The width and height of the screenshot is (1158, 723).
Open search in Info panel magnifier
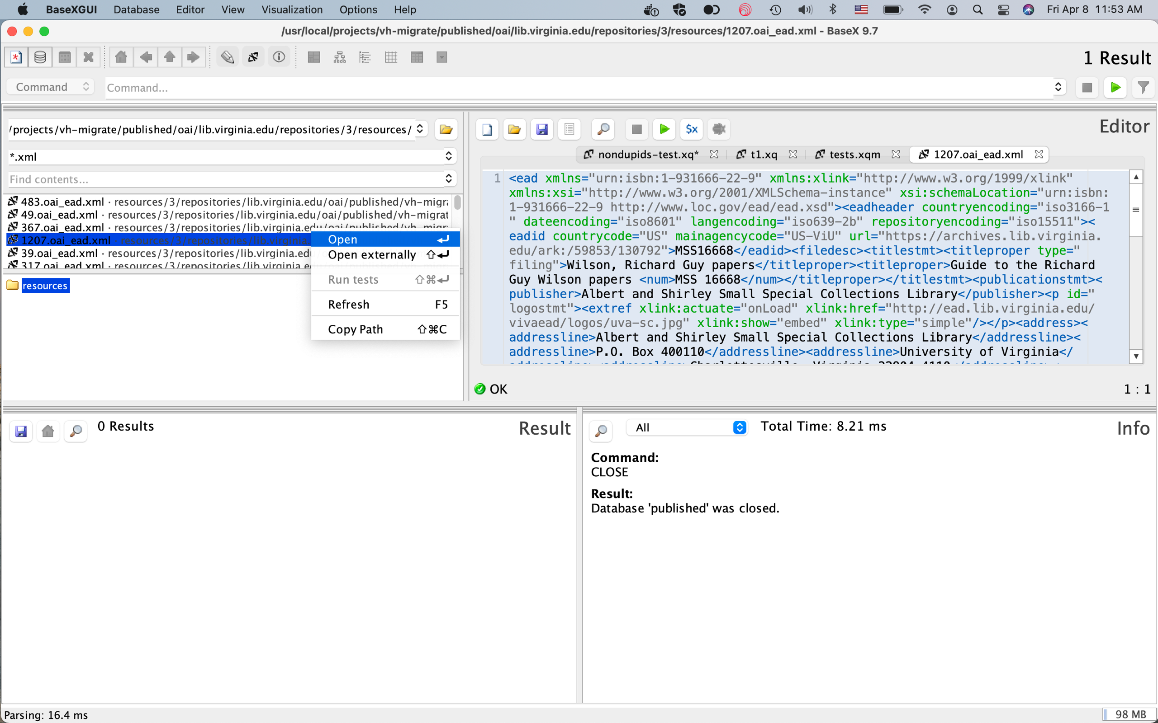coord(601,431)
